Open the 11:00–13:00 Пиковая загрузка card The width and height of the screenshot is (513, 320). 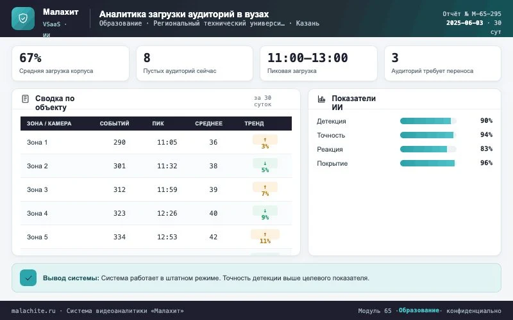coord(319,63)
